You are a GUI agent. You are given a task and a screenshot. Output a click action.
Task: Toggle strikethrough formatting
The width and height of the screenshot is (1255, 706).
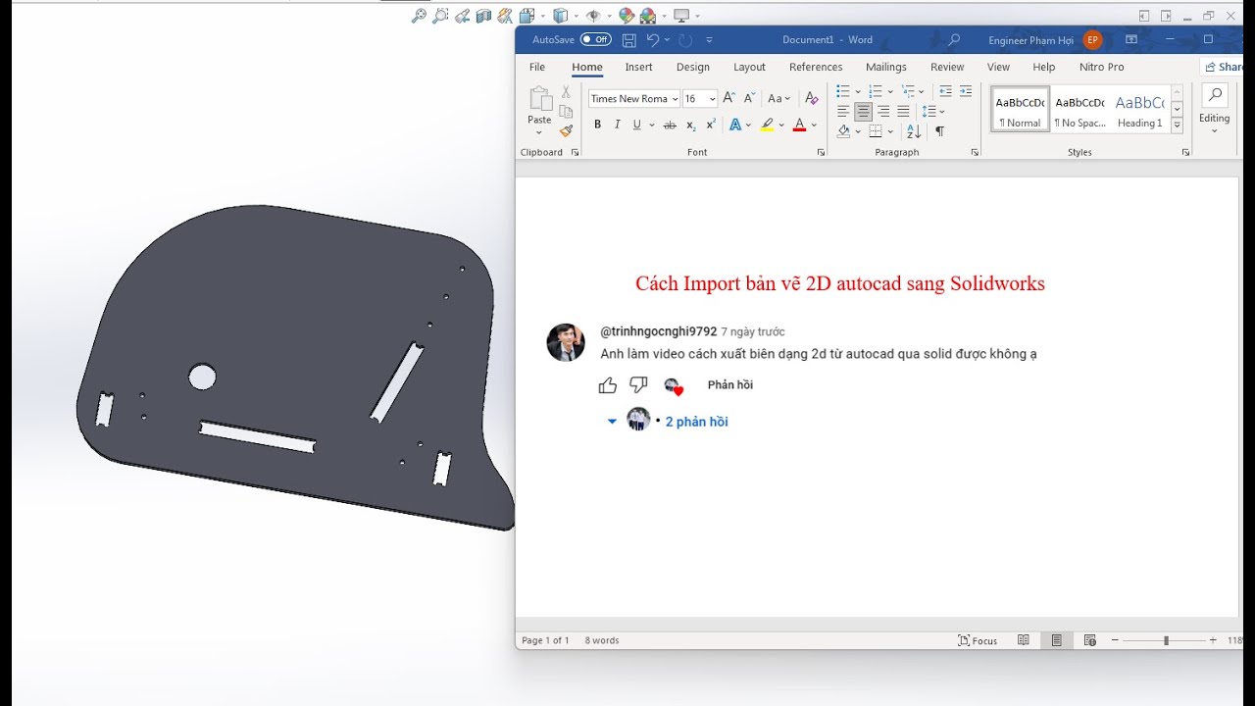[x=670, y=125]
